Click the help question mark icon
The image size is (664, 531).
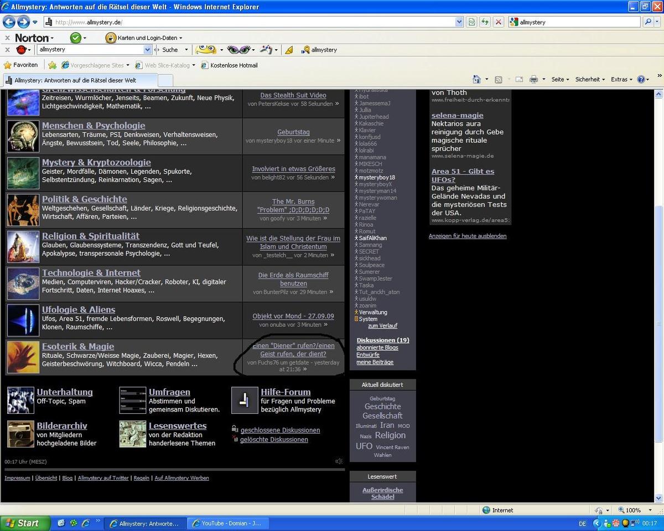[641, 79]
